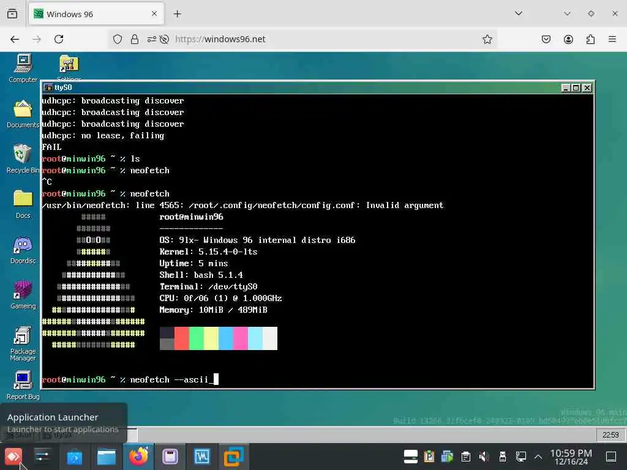Click the 'neofetch --ascii' command prompt line
The width and height of the screenshot is (627, 470).
pyautogui.click(x=130, y=379)
